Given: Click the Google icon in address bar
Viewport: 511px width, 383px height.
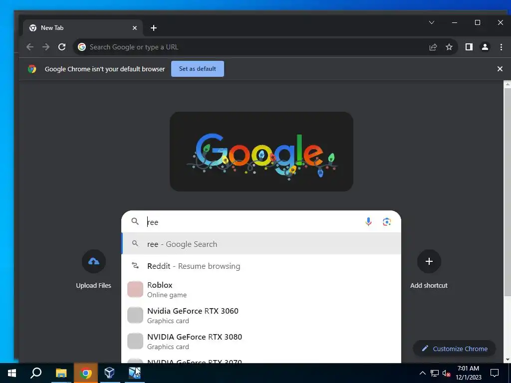Looking at the screenshot, I should click(82, 47).
